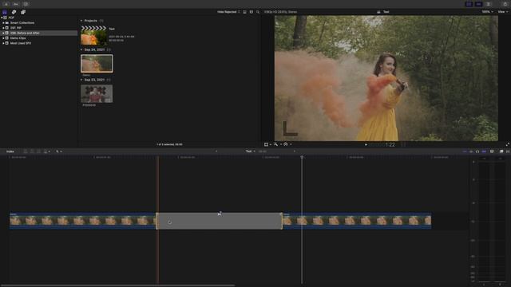The width and height of the screenshot is (511, 287).
Task: Collapse the Projects section in browser
Action: (x=81, y=21)
